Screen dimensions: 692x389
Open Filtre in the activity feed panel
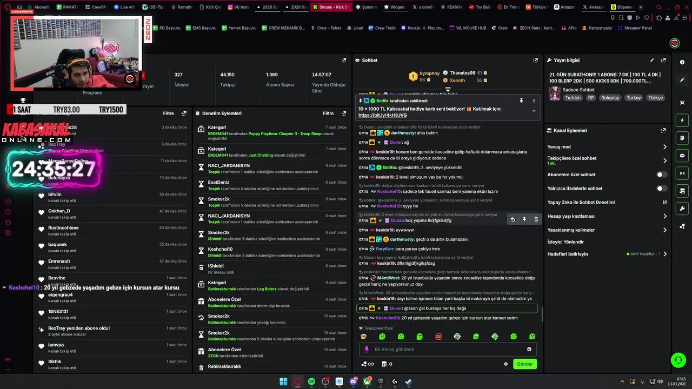[168, 113]
